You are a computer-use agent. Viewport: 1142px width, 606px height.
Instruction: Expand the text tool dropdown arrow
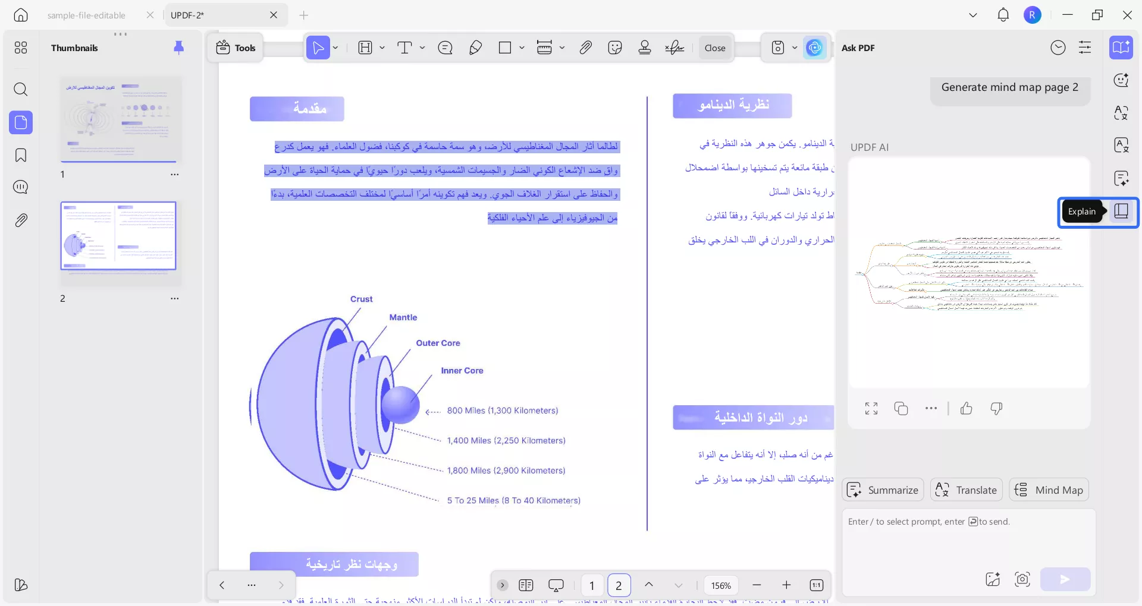pyautogui.click(x=422, y=48)
